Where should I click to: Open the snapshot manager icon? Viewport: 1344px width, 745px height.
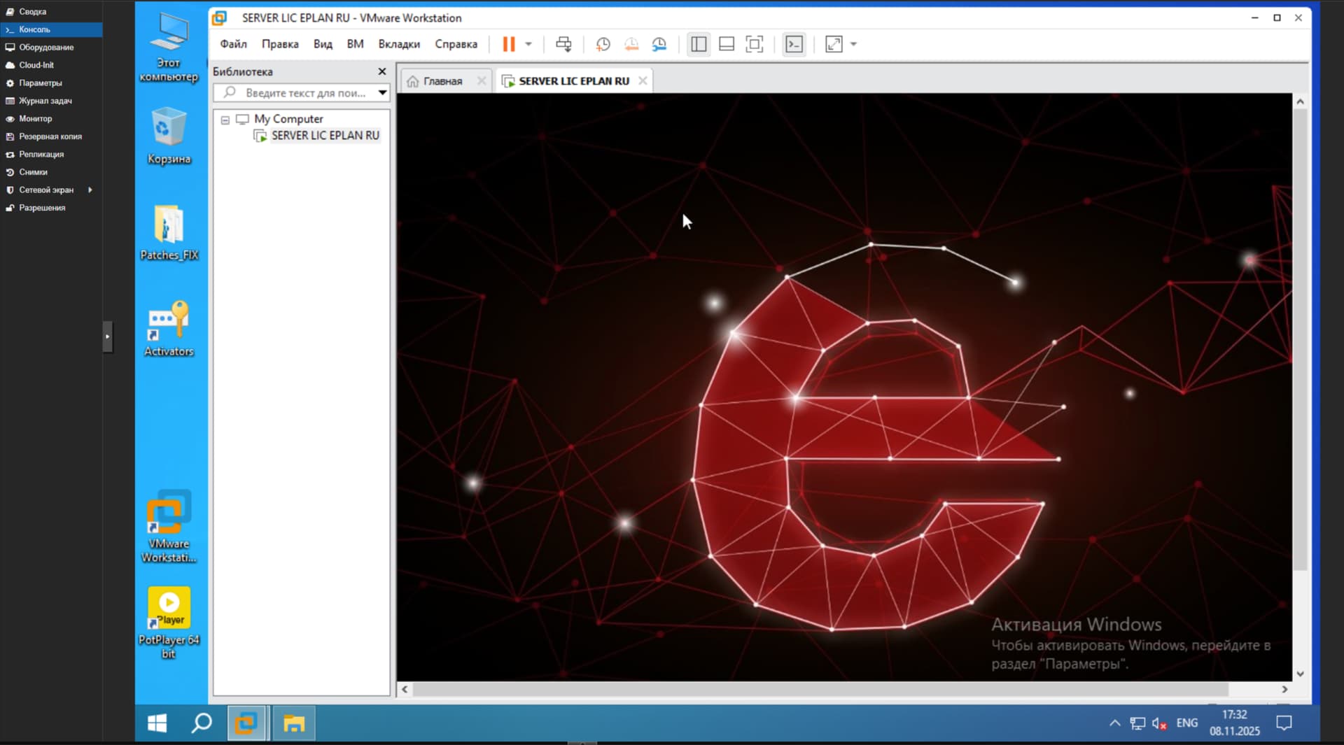coord(659,44)
